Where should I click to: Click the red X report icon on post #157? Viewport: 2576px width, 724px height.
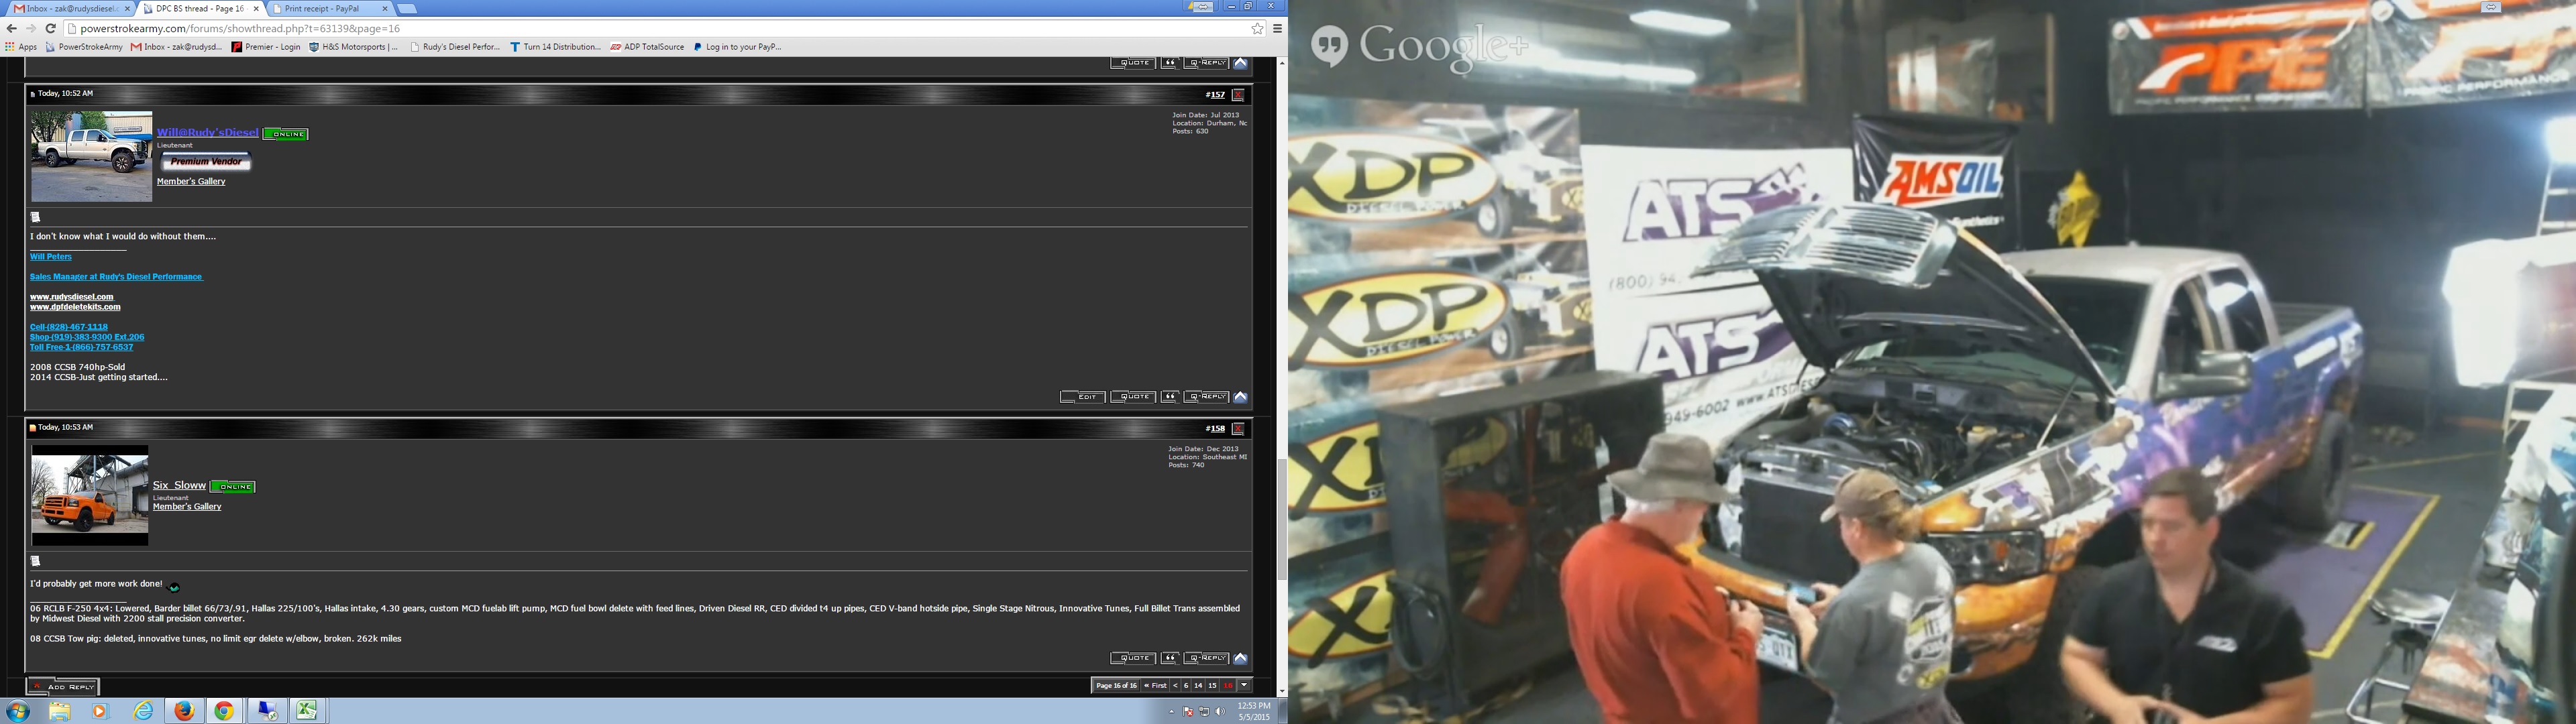(x=1238, y=95)
